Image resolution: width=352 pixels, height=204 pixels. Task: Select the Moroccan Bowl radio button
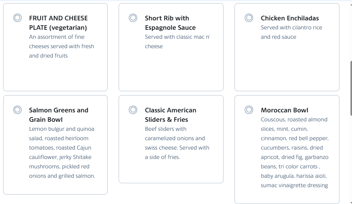249,110
